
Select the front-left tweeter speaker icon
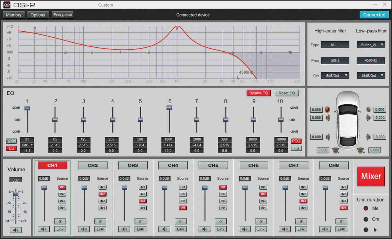click(327, 110)
